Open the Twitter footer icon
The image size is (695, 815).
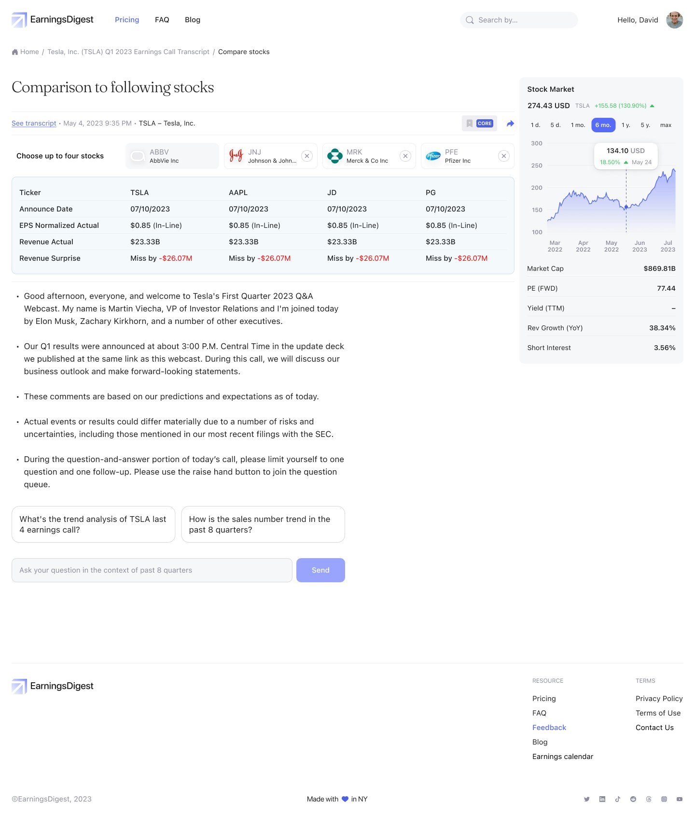[587, 799]
